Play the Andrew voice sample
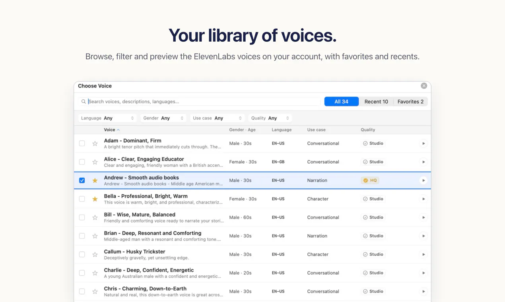Viewport: 505px width, 302px height. [423, 180]
